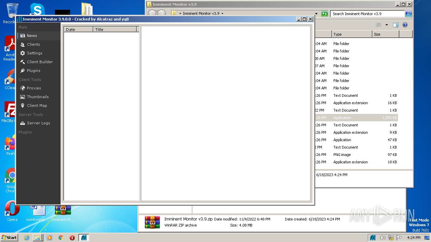
Task: Open view options dropdown arrow in Explorer
Action: 387,25
